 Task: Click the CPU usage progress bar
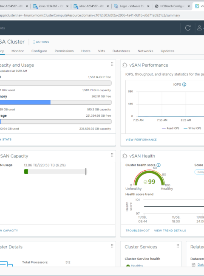[x=56, y=83]
